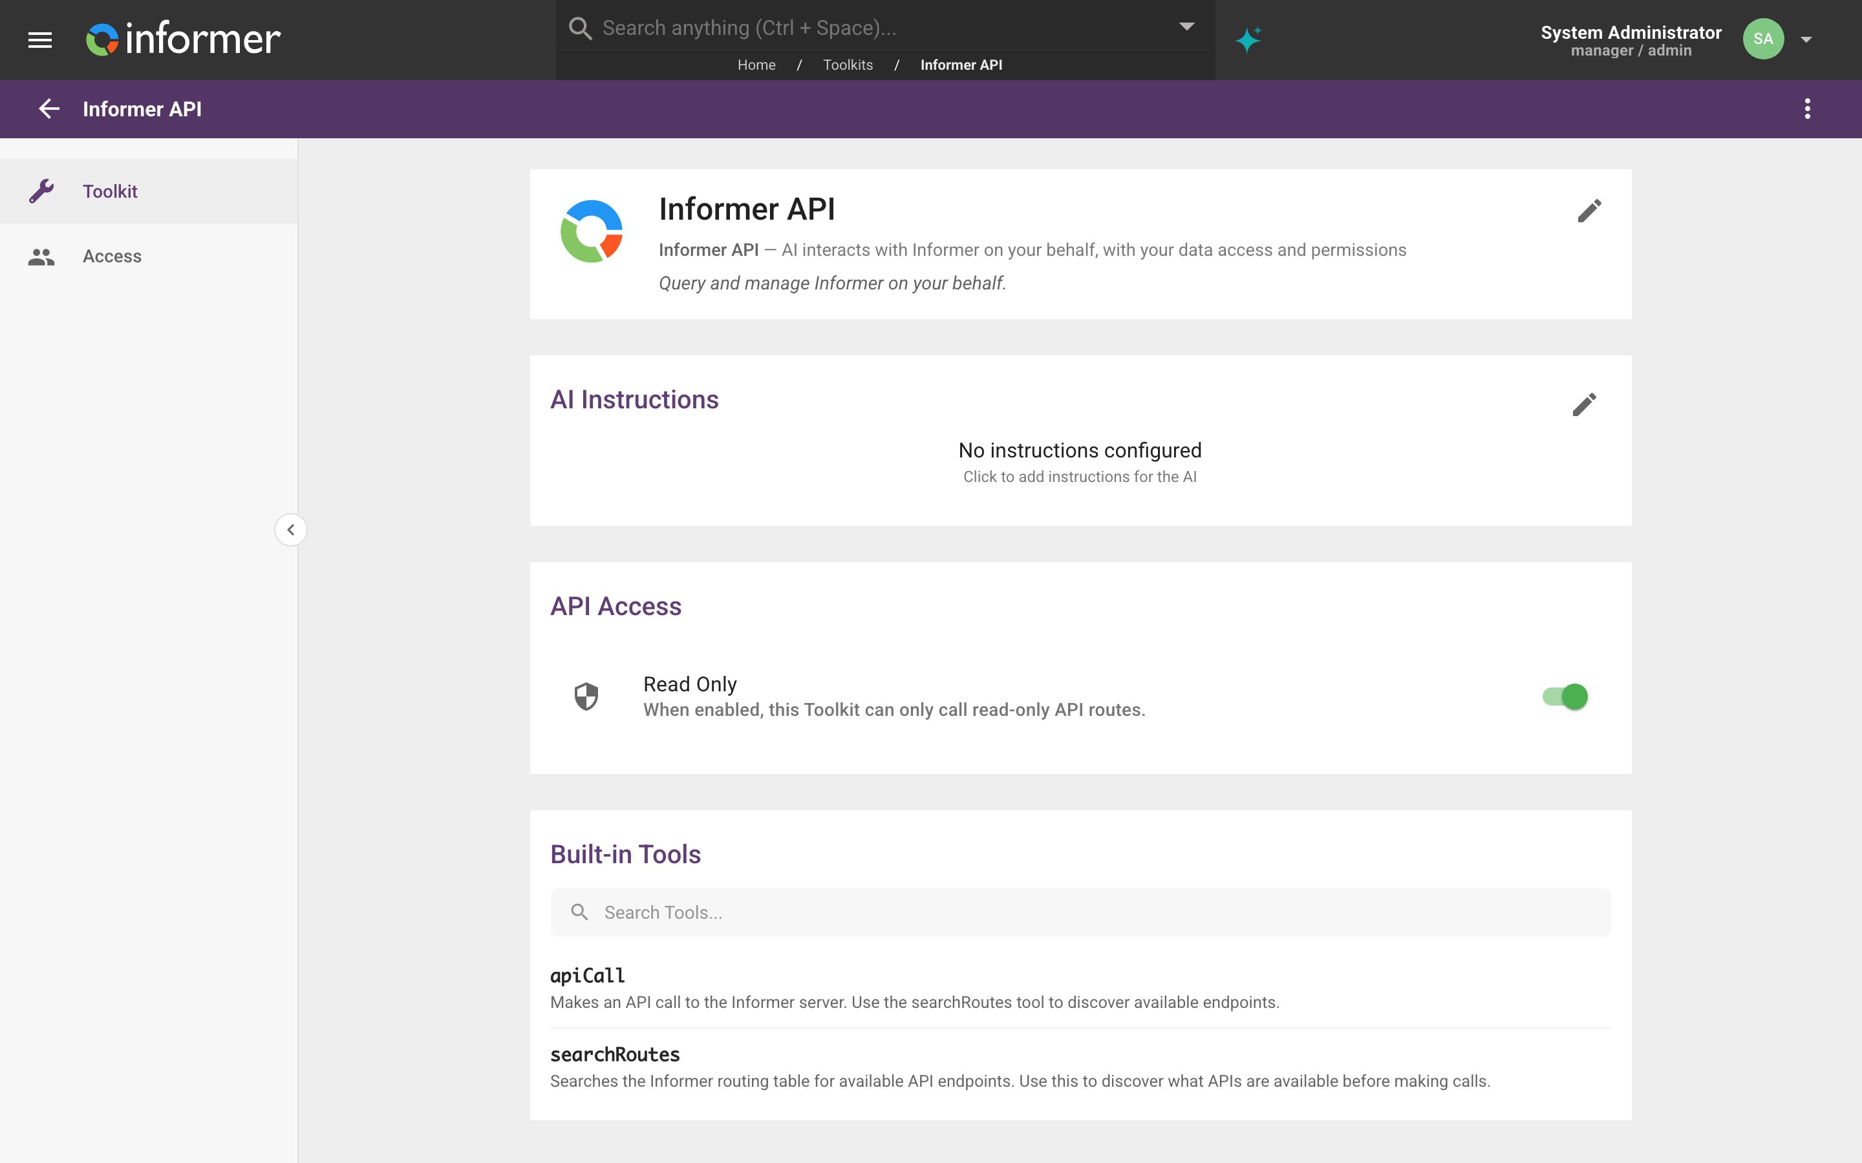Click the informer logo in the header

[x=183, y=39]
